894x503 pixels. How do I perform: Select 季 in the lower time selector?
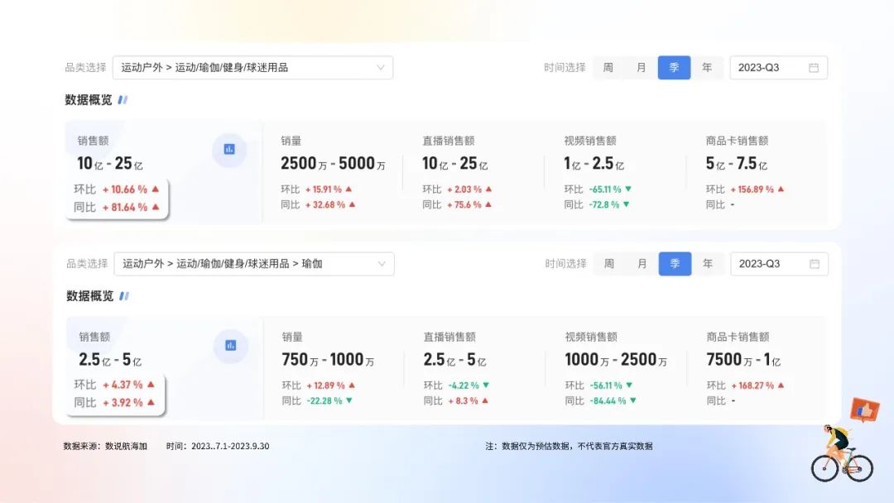coord(675,264)
